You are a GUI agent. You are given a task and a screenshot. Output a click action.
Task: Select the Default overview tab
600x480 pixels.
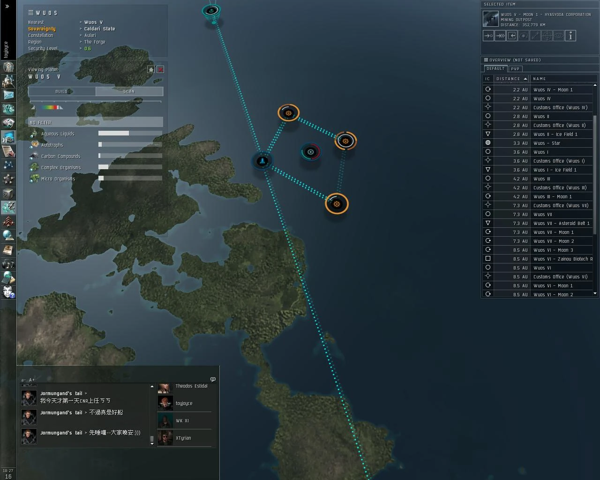coord(495,68)
